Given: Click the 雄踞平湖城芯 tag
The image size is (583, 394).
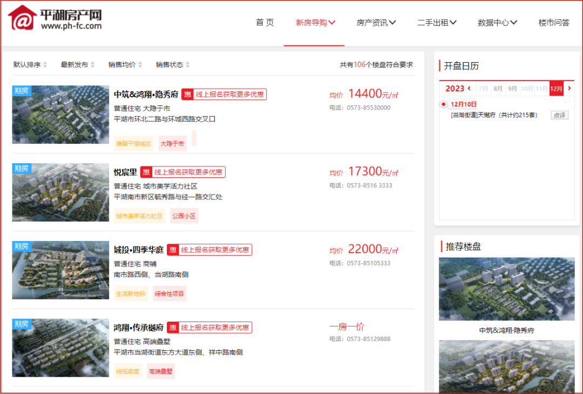Looking at the screenshot, I should pos(133,144).
